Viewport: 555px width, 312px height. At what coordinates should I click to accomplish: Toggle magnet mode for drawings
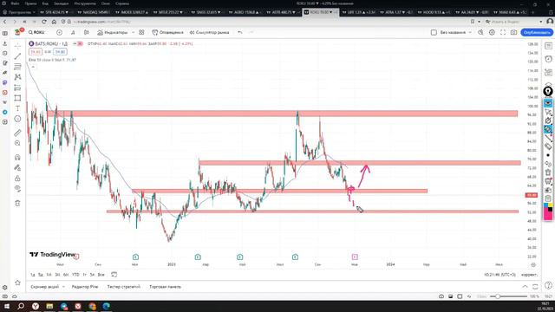pyautogui.click(x=17, y=157)
